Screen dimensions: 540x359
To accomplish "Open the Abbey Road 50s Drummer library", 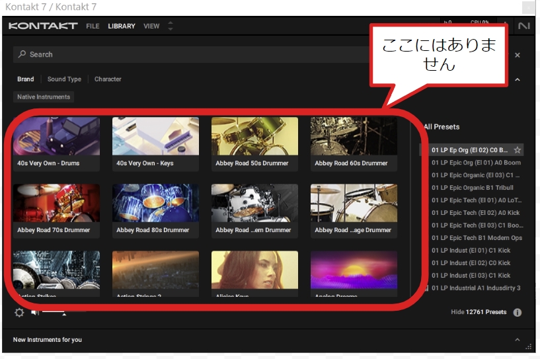I will 255,144.
